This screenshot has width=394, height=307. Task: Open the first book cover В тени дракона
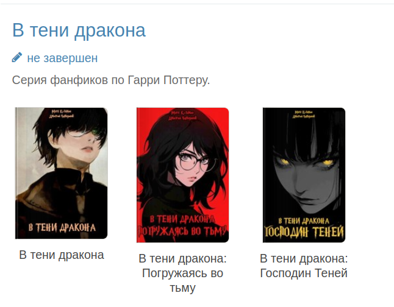point(62,173)
